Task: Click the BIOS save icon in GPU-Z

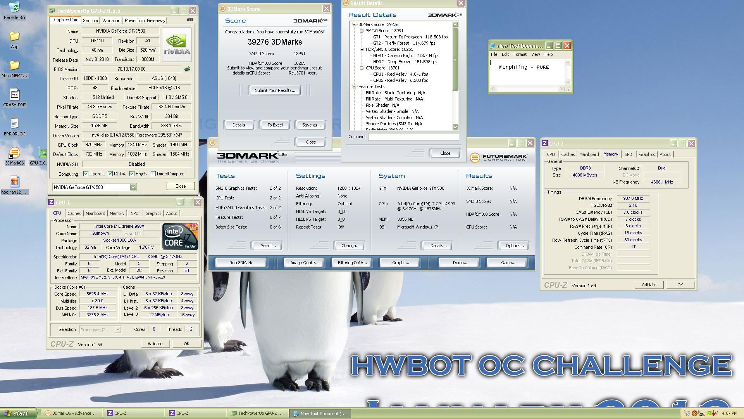Action: pos(187,69)
